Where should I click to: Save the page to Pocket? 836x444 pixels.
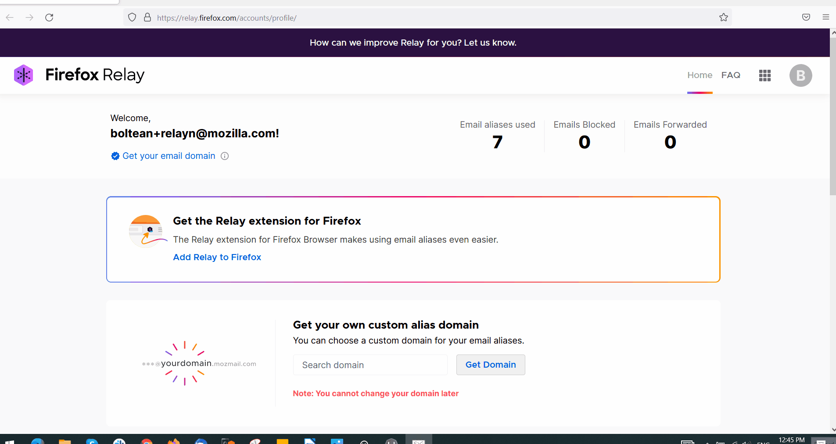pos(806,18)
